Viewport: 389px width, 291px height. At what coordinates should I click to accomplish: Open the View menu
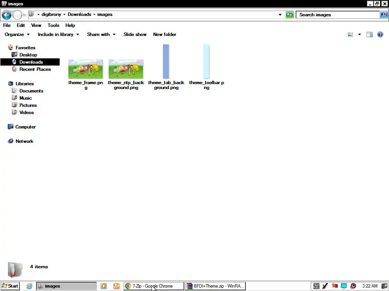[36, 25]
